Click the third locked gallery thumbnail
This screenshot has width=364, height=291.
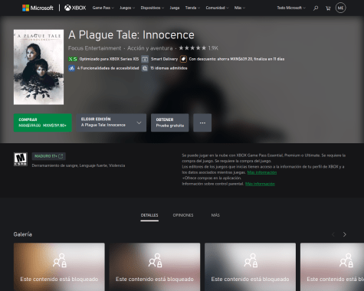tap(251, 266)
